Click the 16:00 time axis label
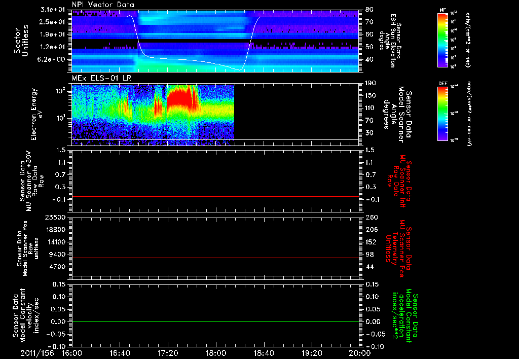This screenshot has height=359, width=519. (x=72, y=353)
